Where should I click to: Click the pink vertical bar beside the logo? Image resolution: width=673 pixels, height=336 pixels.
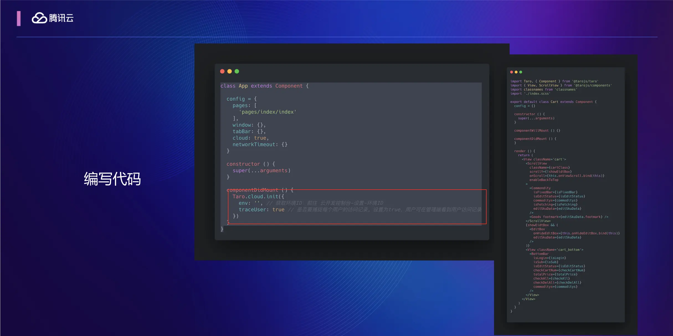click(19, 19)
